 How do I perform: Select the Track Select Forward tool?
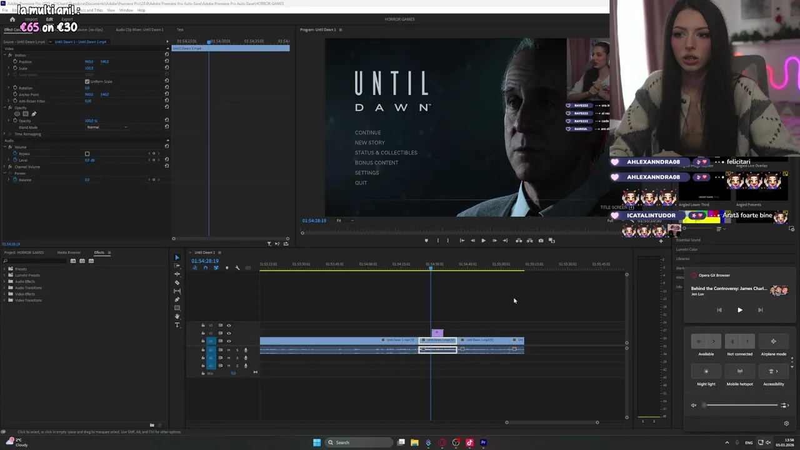point(177,266)
